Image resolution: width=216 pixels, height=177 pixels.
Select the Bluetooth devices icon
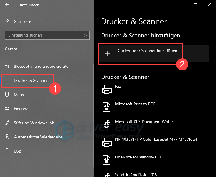pos(7,66)
